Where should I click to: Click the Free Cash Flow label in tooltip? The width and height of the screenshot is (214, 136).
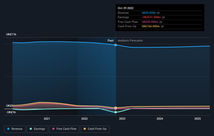click(128, 22)
